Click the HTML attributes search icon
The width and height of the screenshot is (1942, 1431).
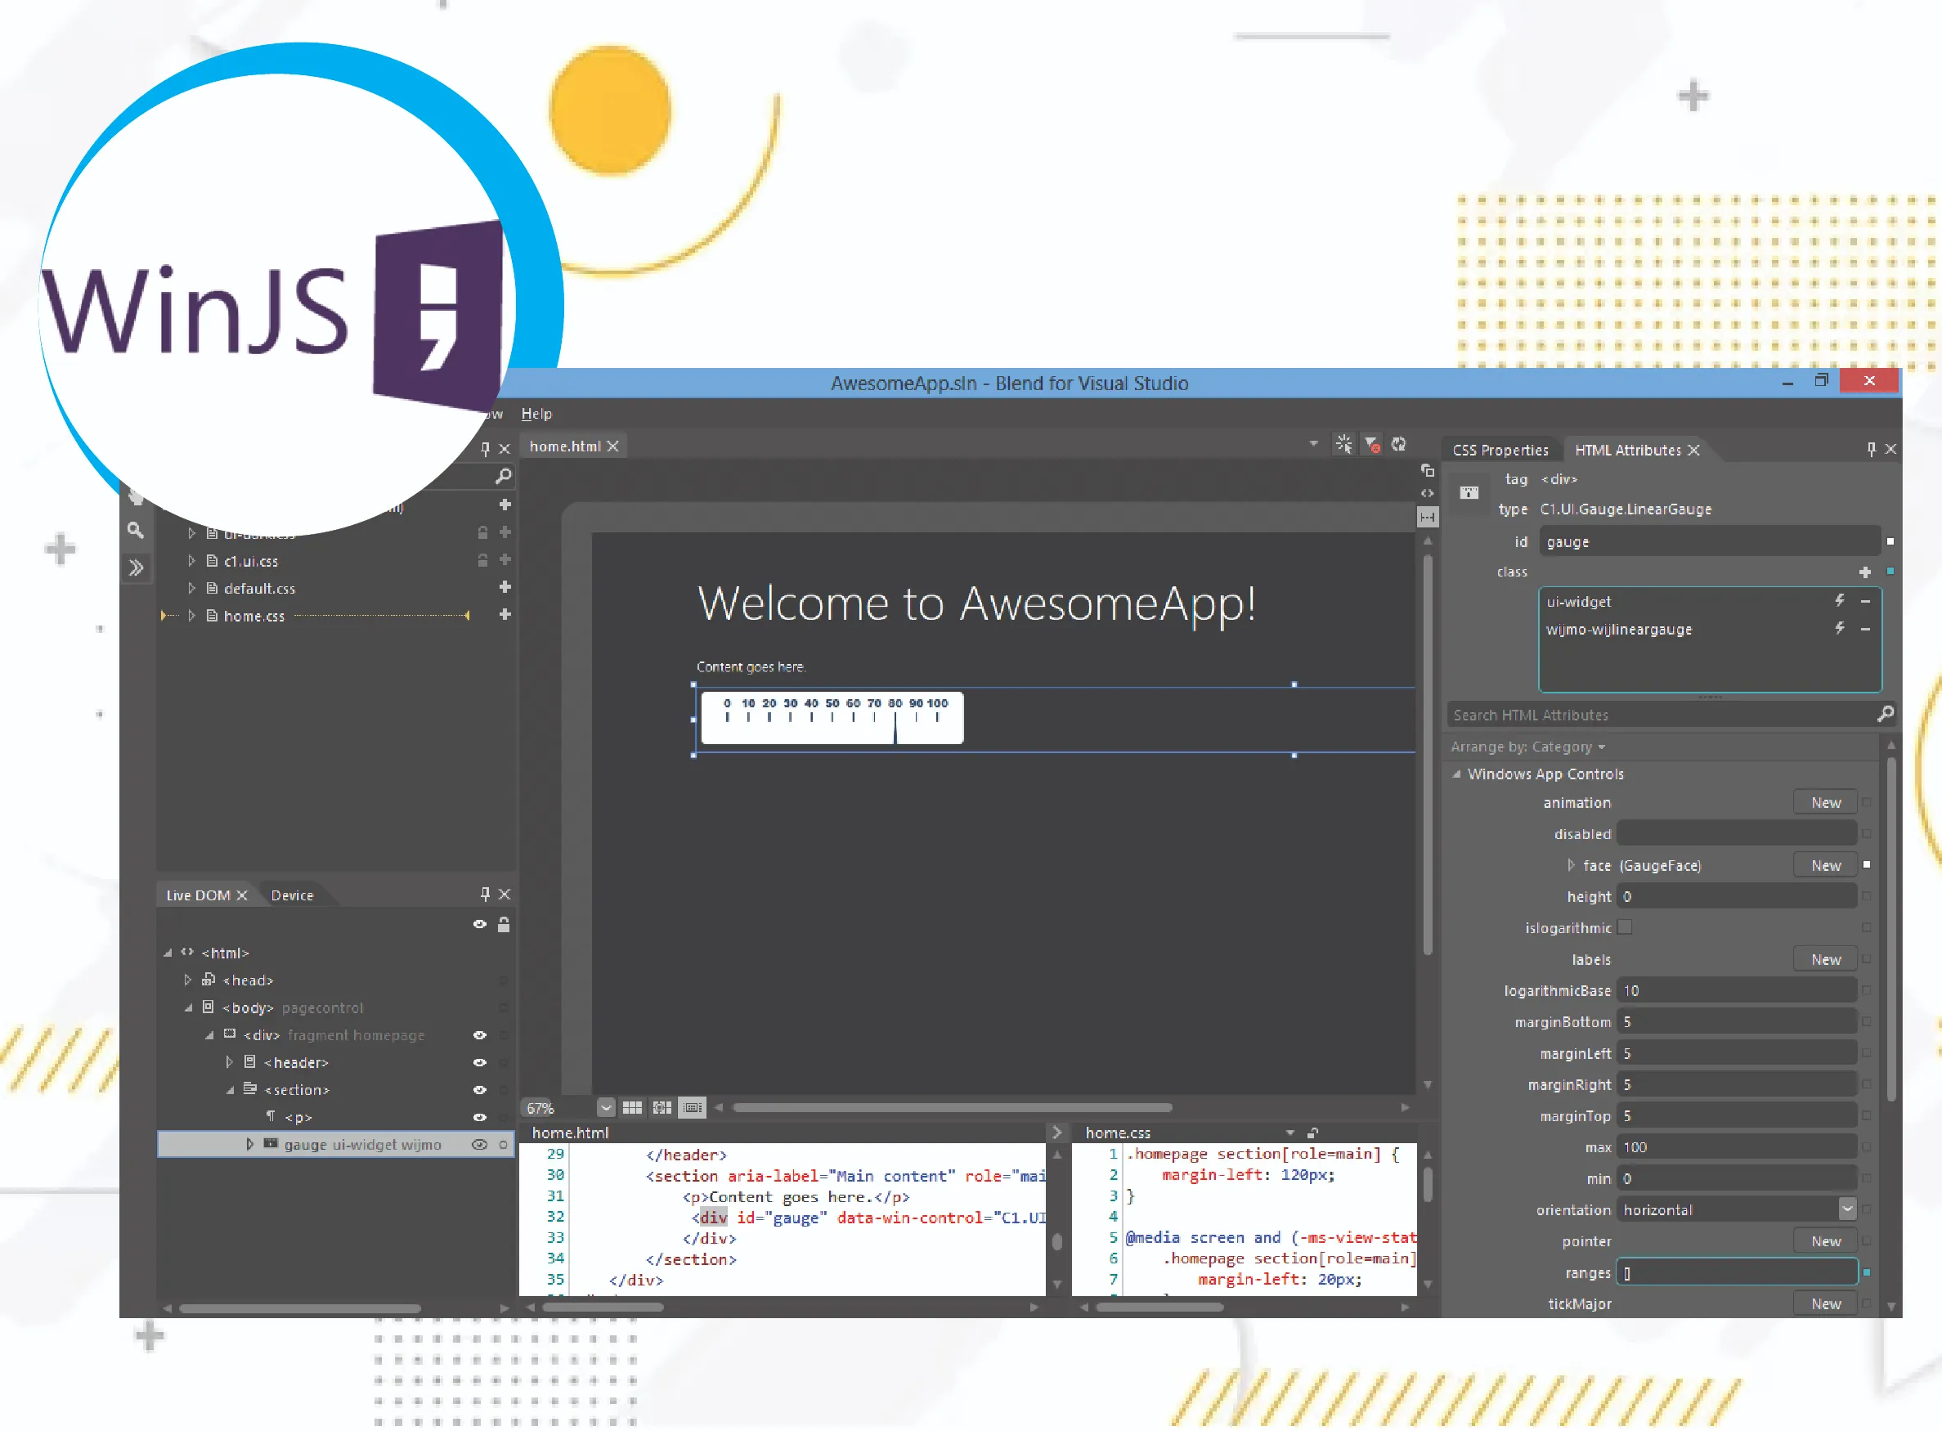pyautogui.click(x=1885, y=714)
